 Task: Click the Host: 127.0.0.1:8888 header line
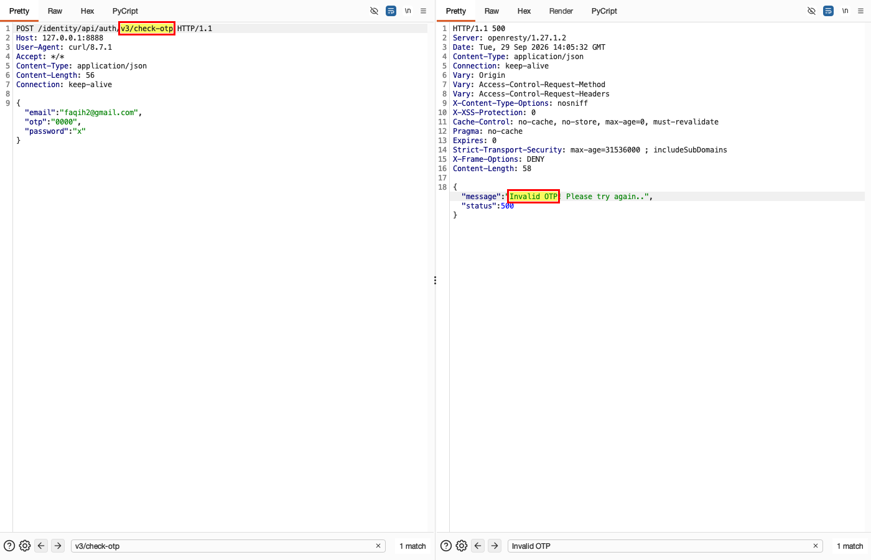pos(60,38)
